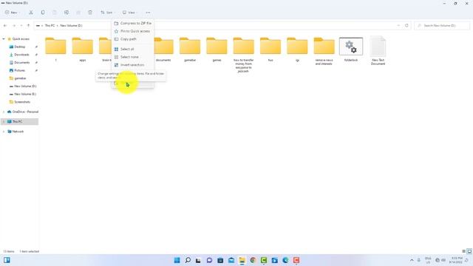Screen dimensions: 473x266
Task: Open the clock and date on taskbar
Action: [x=456, y=260]
